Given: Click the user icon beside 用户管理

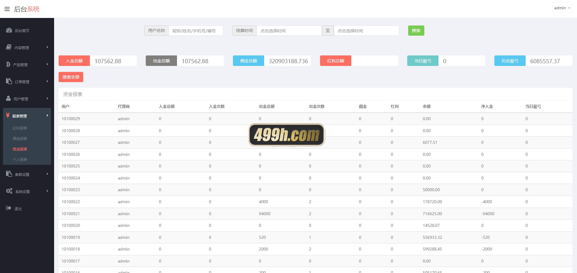Looking at the screenshot, I should [x=8, y=99].
